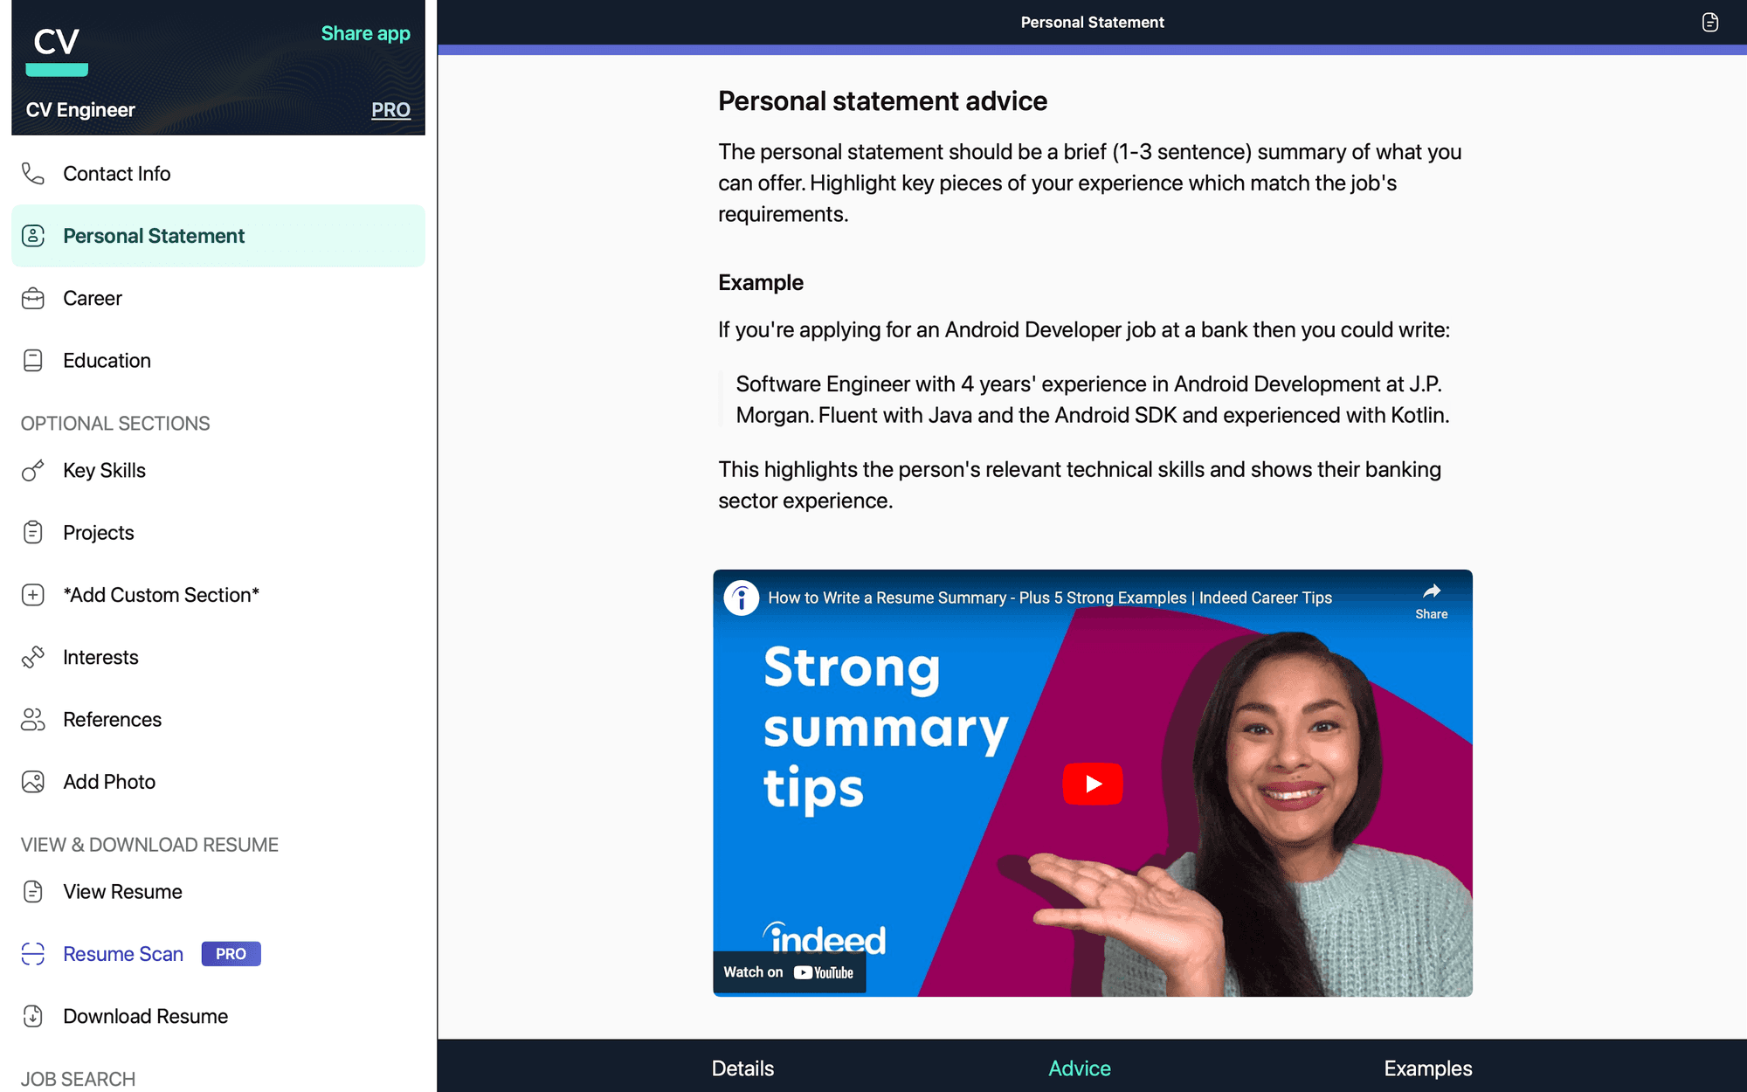1747x1092 pixels.
Task: Click the save/profile icon top right
Action: coord(1709,21)
